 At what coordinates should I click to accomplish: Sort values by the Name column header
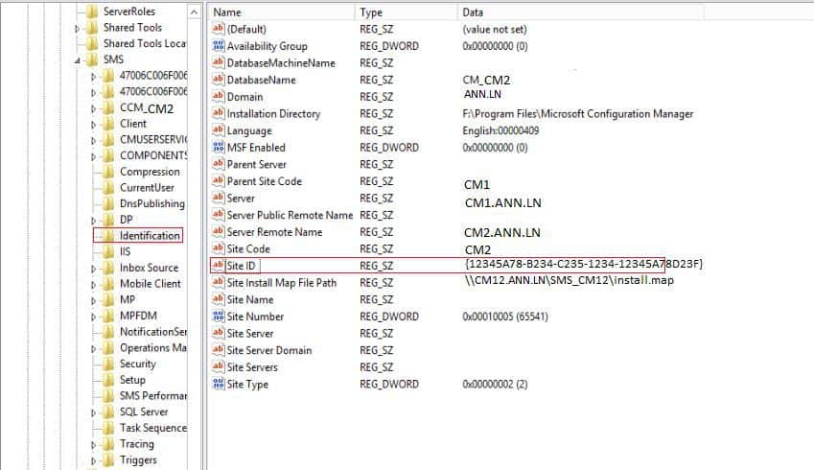pos(282,12)
